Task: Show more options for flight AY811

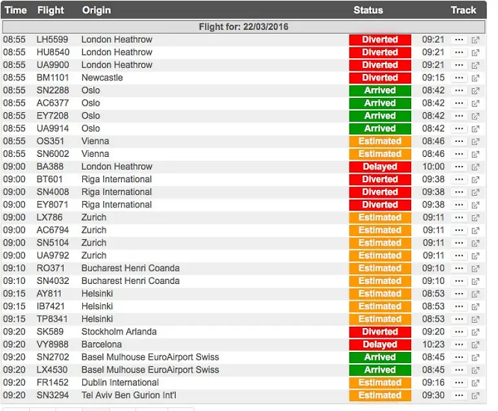Action: [x=459, y=294]
